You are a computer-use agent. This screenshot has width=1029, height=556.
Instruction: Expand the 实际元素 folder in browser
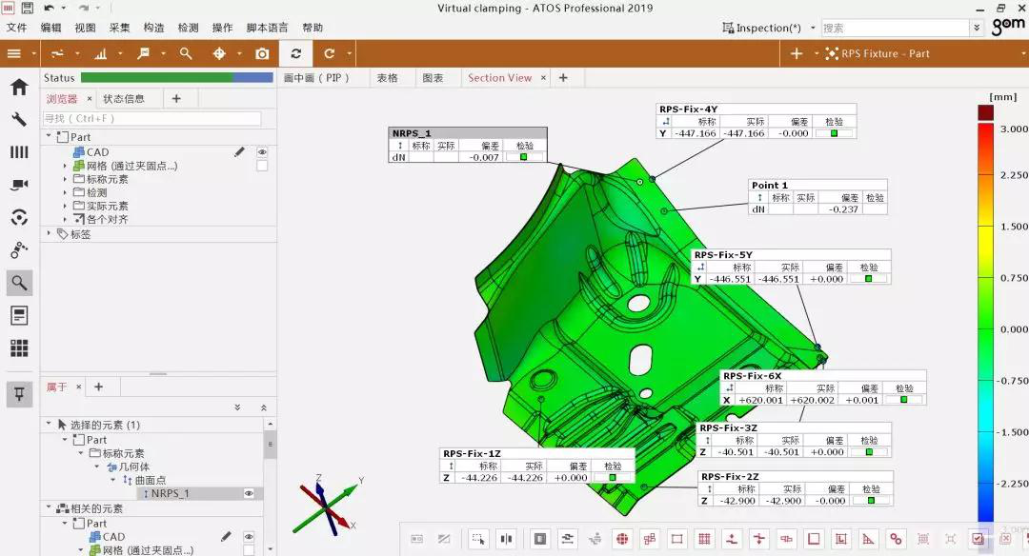(x=65, y=206)
